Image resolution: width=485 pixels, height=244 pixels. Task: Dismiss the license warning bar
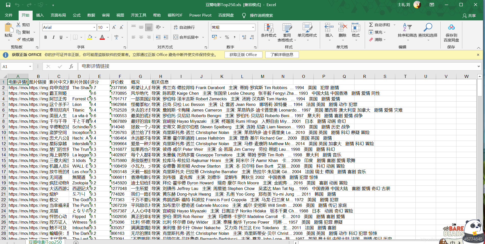pyautogui.click(x=478, y=55)
